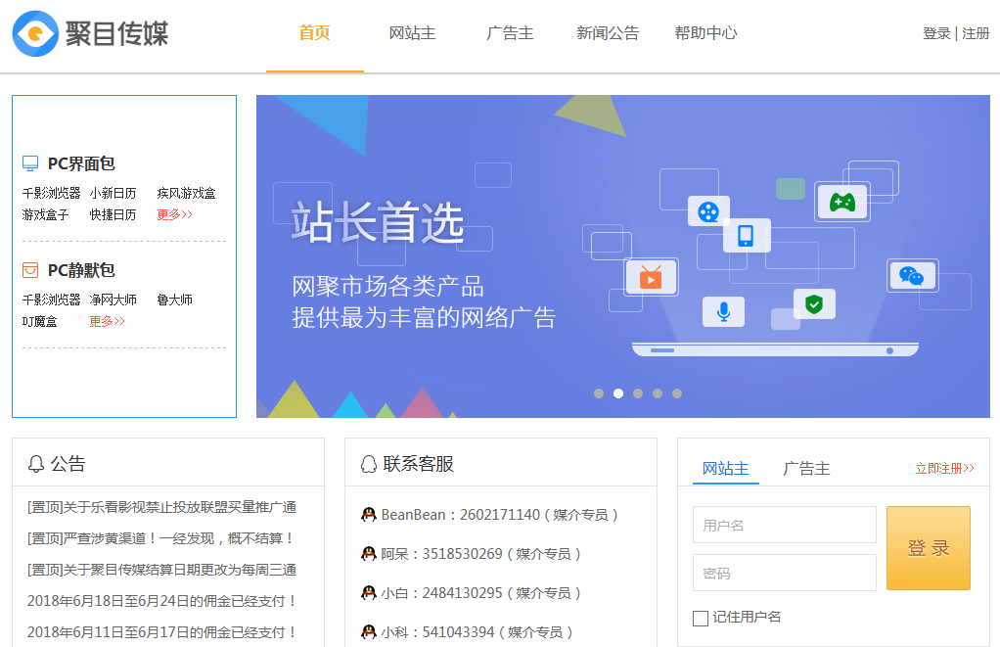Expand 更多 under PC静默包
This screenshot has height=647, width=1000.
tap(108, 321)
